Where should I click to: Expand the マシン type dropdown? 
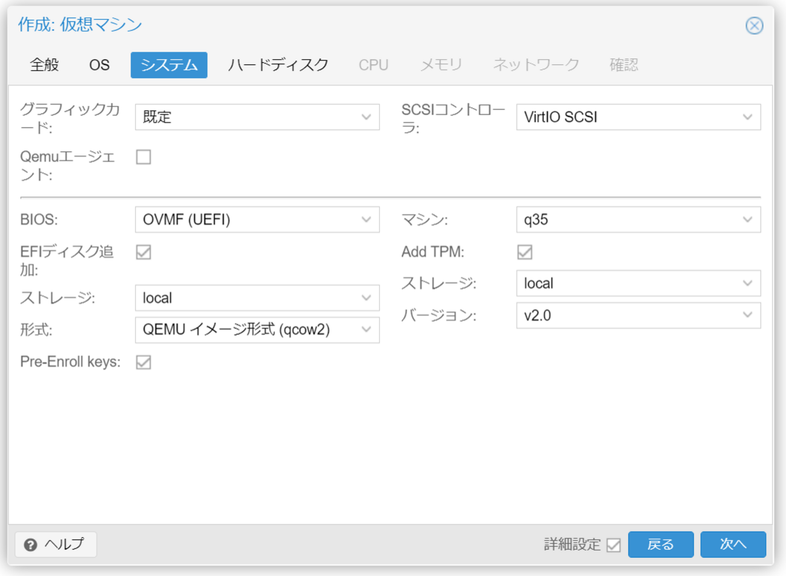[x=638, y=220]
